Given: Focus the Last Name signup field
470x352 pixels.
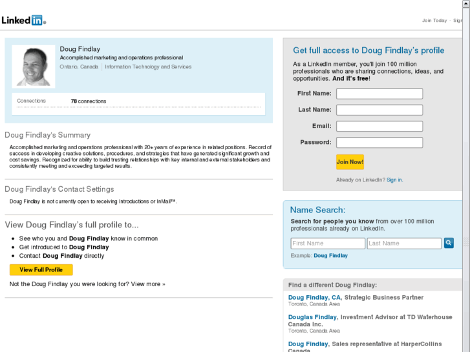Looking at the screenshot, I should click(379, 110).
